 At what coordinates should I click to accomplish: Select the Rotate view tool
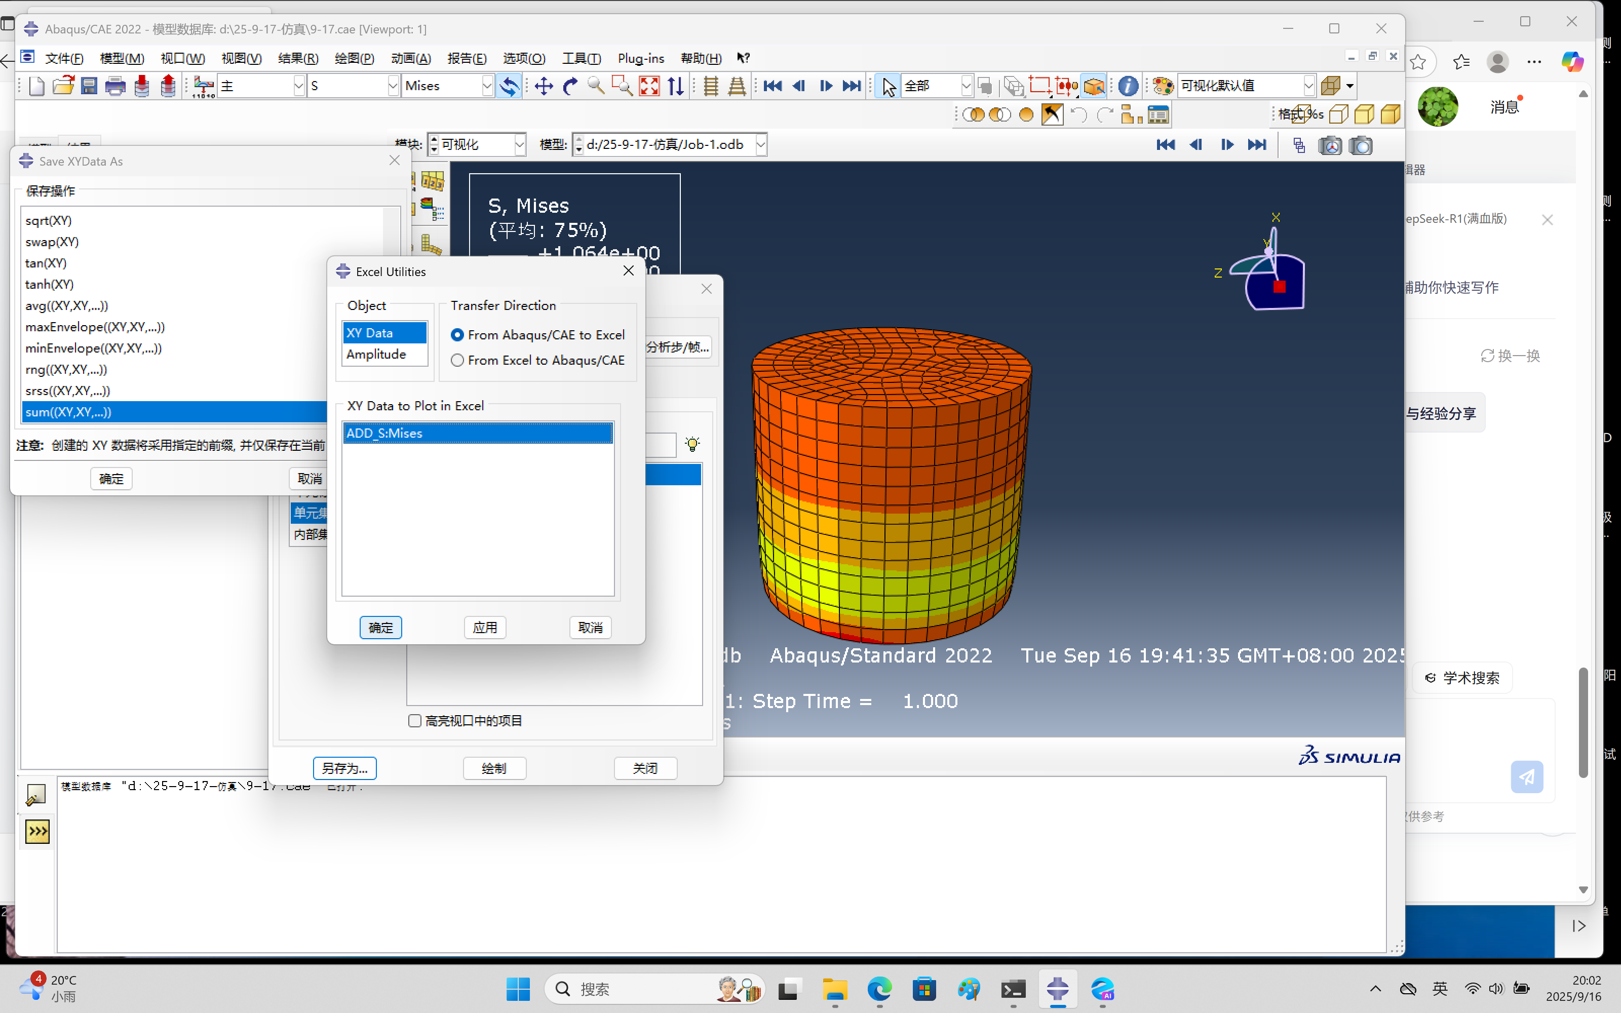point(570,86)
